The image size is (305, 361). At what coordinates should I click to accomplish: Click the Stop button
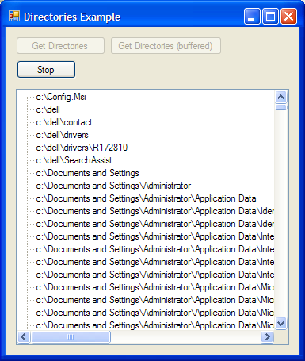[46, 70]
